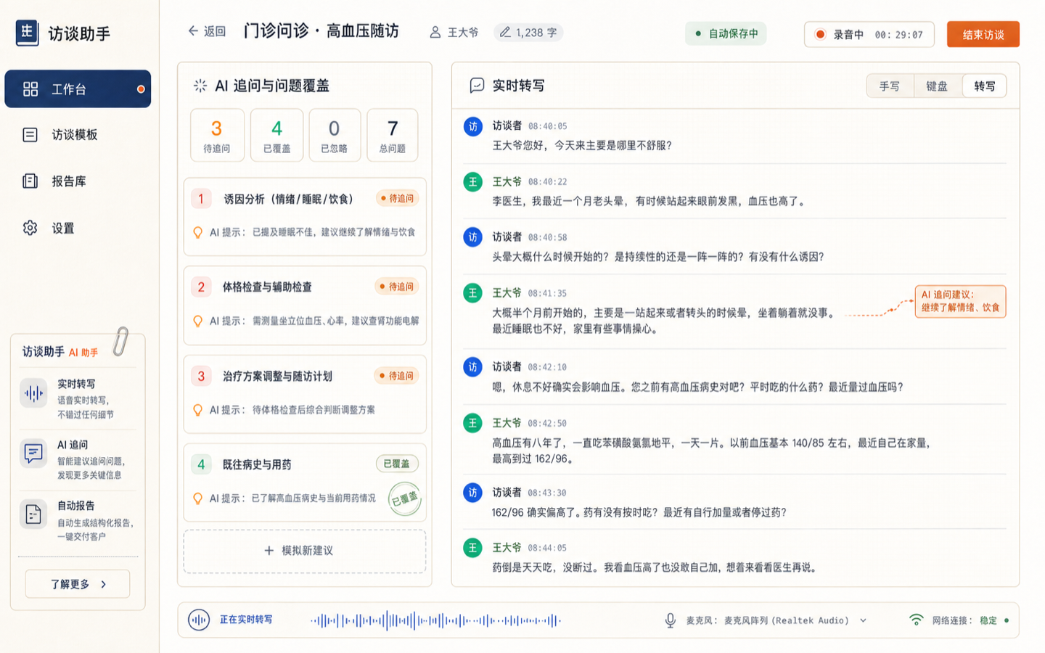1045x653 pixels.
Task: Add a suggestion with 模拟新建议
Action: pos(305,551)
